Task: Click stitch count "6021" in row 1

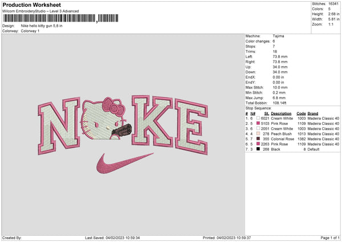Action: (265, 118)
